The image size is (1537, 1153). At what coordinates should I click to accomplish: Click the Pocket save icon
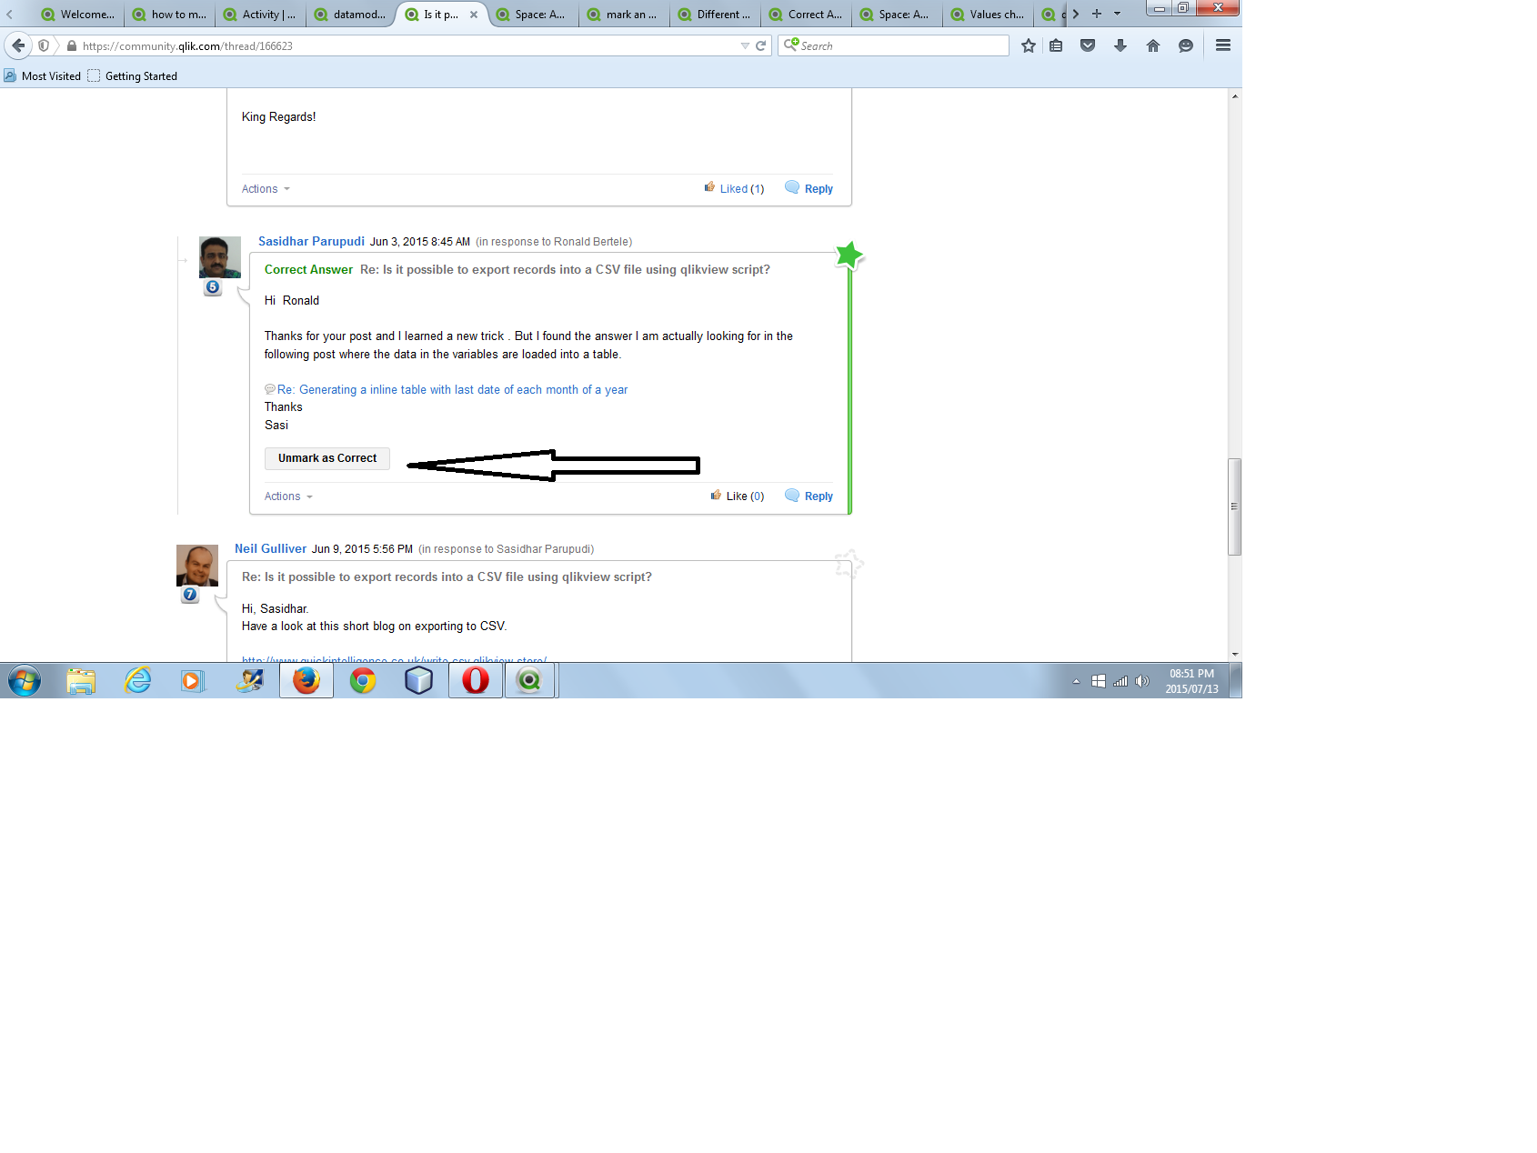point(1088,45)
